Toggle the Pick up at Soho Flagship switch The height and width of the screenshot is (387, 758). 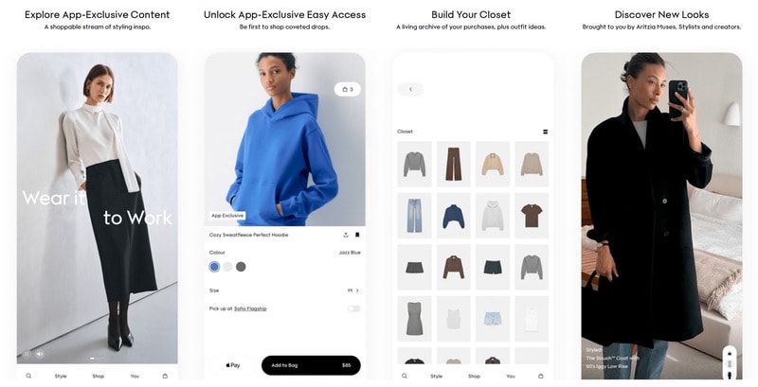[353, 308]
